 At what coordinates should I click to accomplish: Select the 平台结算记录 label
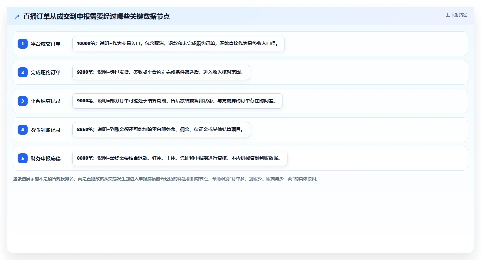coord(46,101)
